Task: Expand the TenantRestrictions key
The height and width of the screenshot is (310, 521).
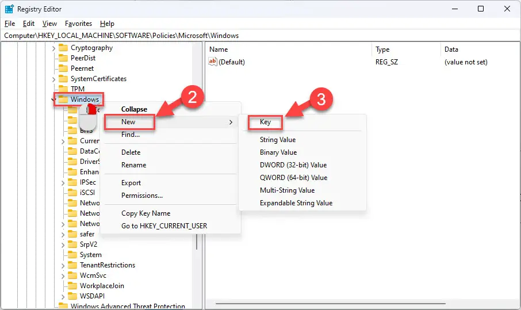Action: (63, 265)
